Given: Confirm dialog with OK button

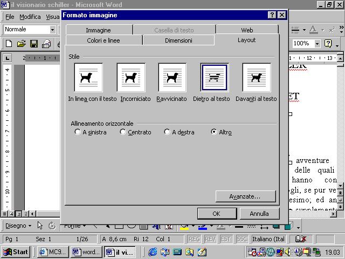Looking at the screenshot, I should click(x=217, y=214).
